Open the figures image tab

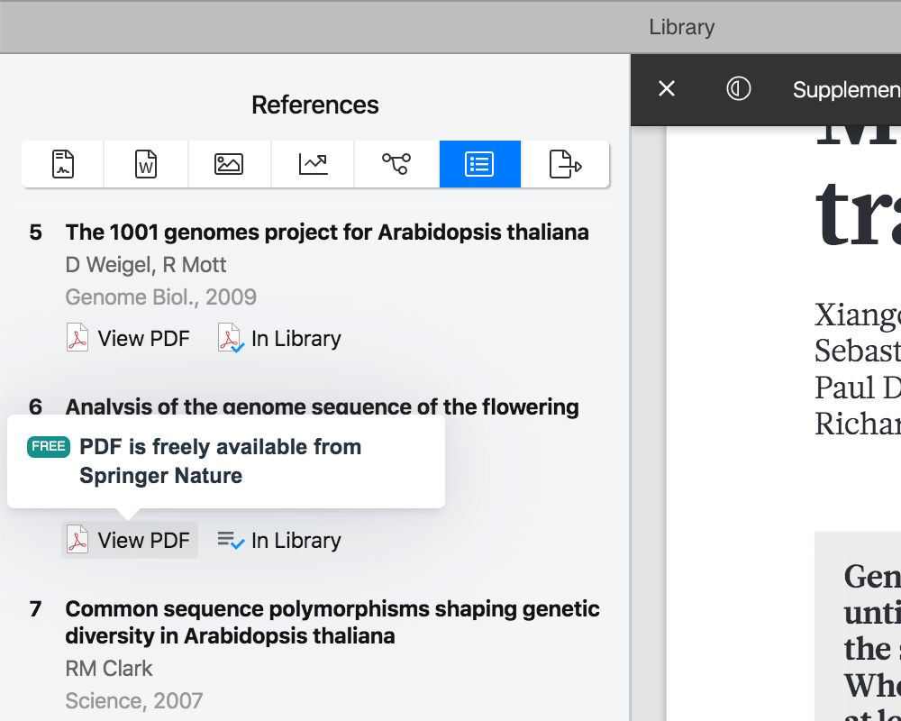click(229, 164)
